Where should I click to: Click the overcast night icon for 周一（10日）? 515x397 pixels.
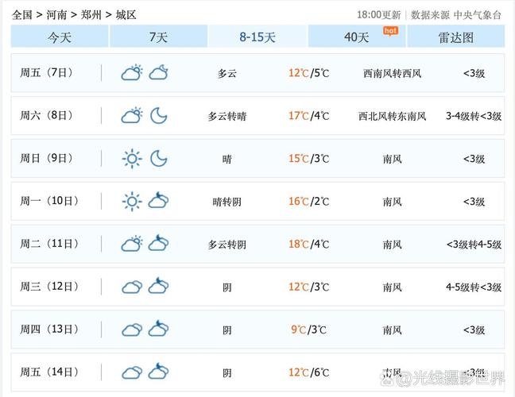[158, 200]
